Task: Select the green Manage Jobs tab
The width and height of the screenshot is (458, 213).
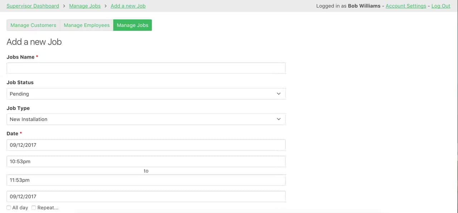Action: 132,25
